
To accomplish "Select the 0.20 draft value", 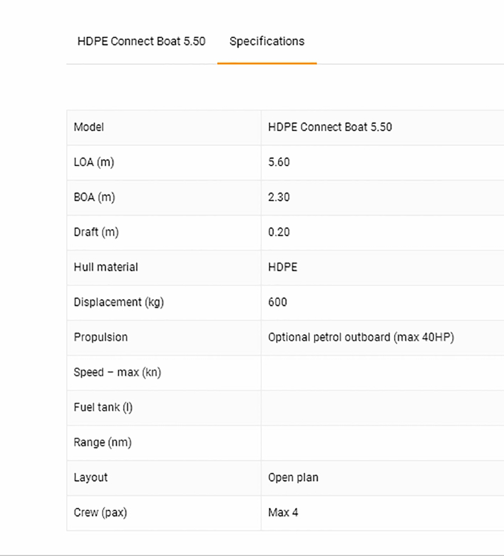I will click(x=279, y=232).
